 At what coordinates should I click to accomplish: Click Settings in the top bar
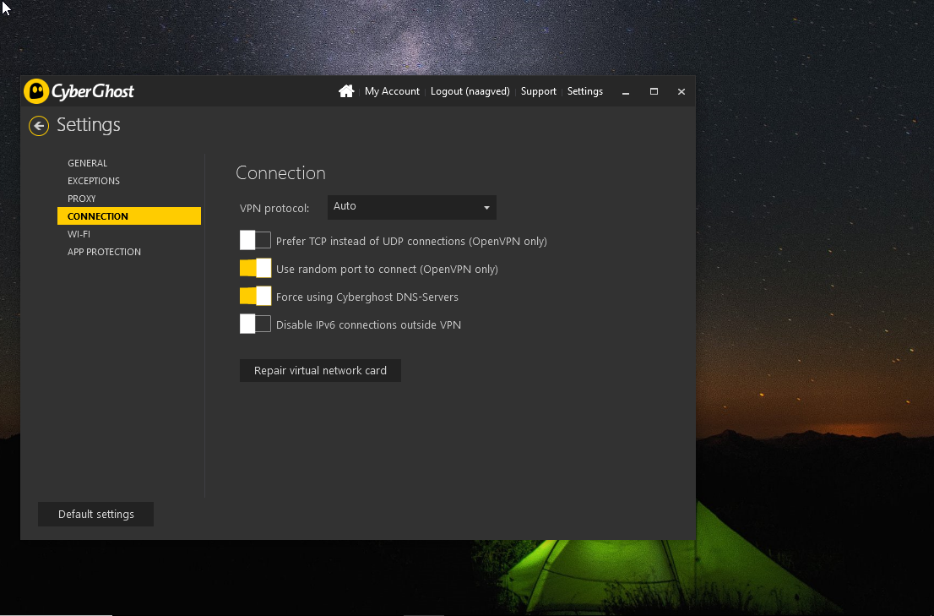(585, 91)
